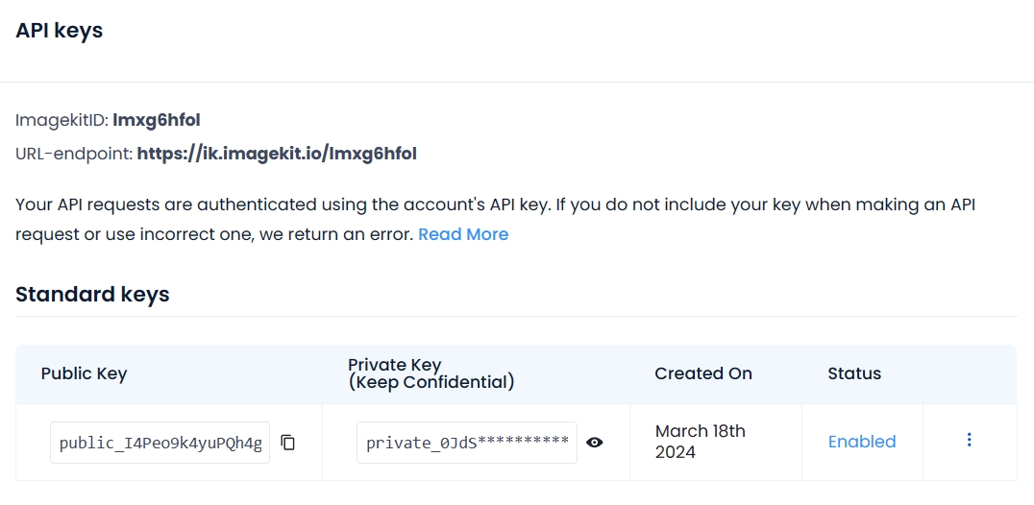1034x505 pixels.
Task: Reveal the private key with eye icon
Action: coord(595,443)
